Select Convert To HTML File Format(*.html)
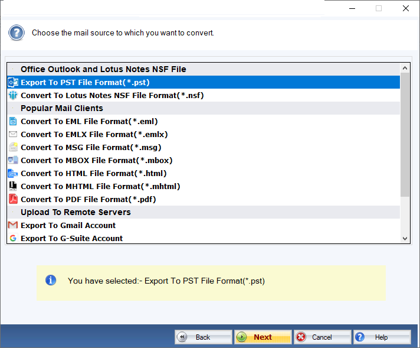The image size is (420, 348). (x=204, y=173)
